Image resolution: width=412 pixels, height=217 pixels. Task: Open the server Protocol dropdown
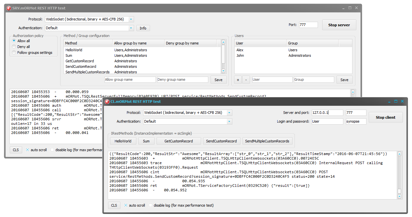131,19
